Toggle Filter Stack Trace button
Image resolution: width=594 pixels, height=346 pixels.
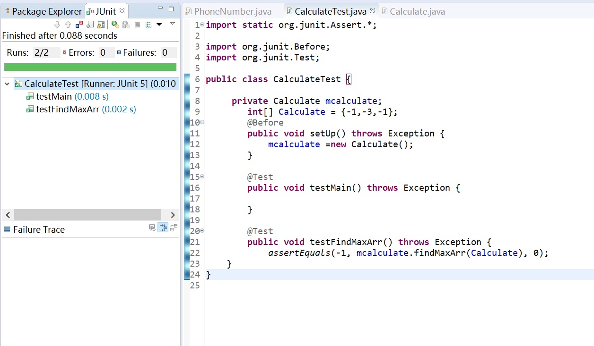[x=163, y=228]
